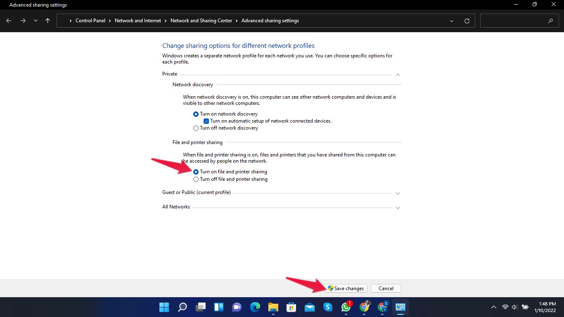Select Turn on file and printer sharing
This screenshot has height=317, width=564.
coord(196,172)
